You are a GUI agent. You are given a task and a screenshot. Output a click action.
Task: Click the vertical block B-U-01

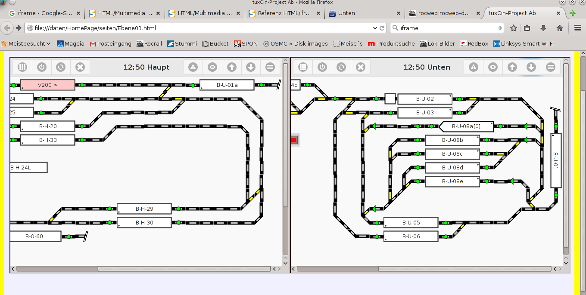coord(556,161)
